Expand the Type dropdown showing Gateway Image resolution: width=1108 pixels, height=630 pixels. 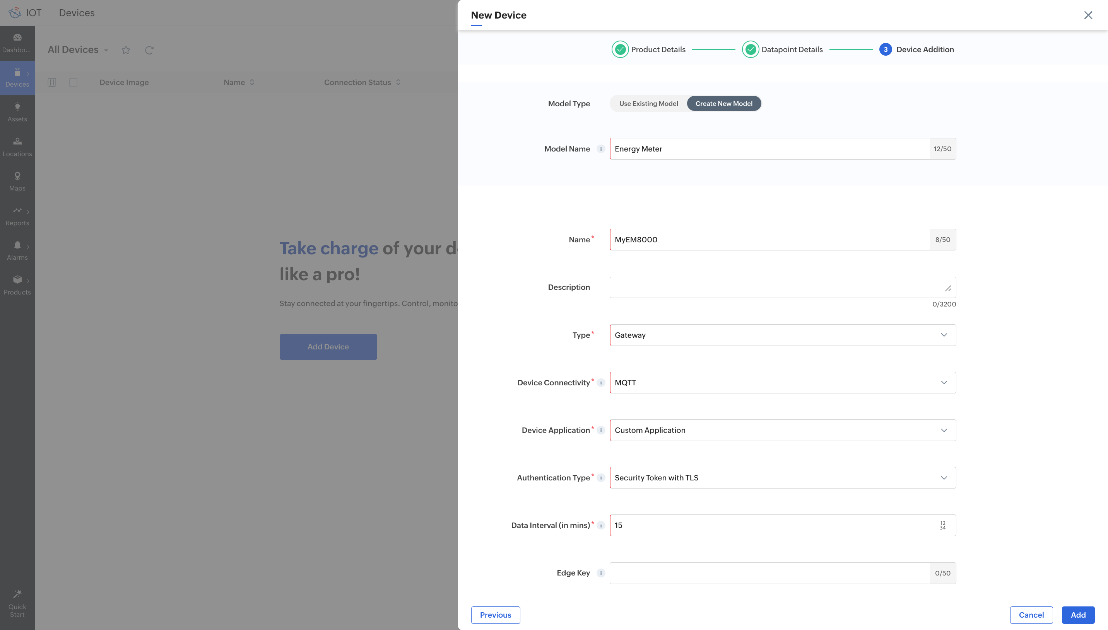[x=782, y=335]
